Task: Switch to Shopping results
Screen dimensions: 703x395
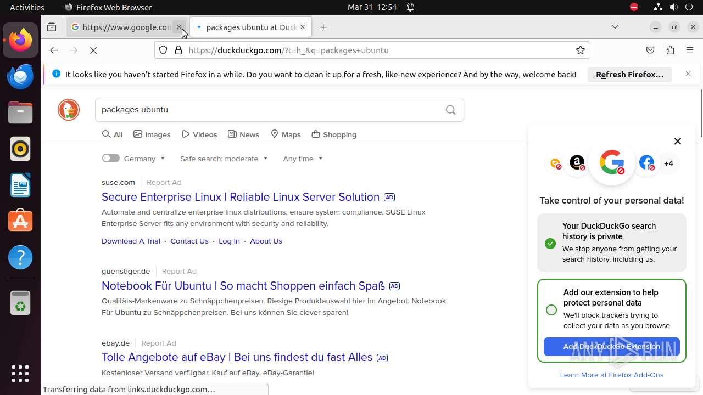Action: point(334,134)
